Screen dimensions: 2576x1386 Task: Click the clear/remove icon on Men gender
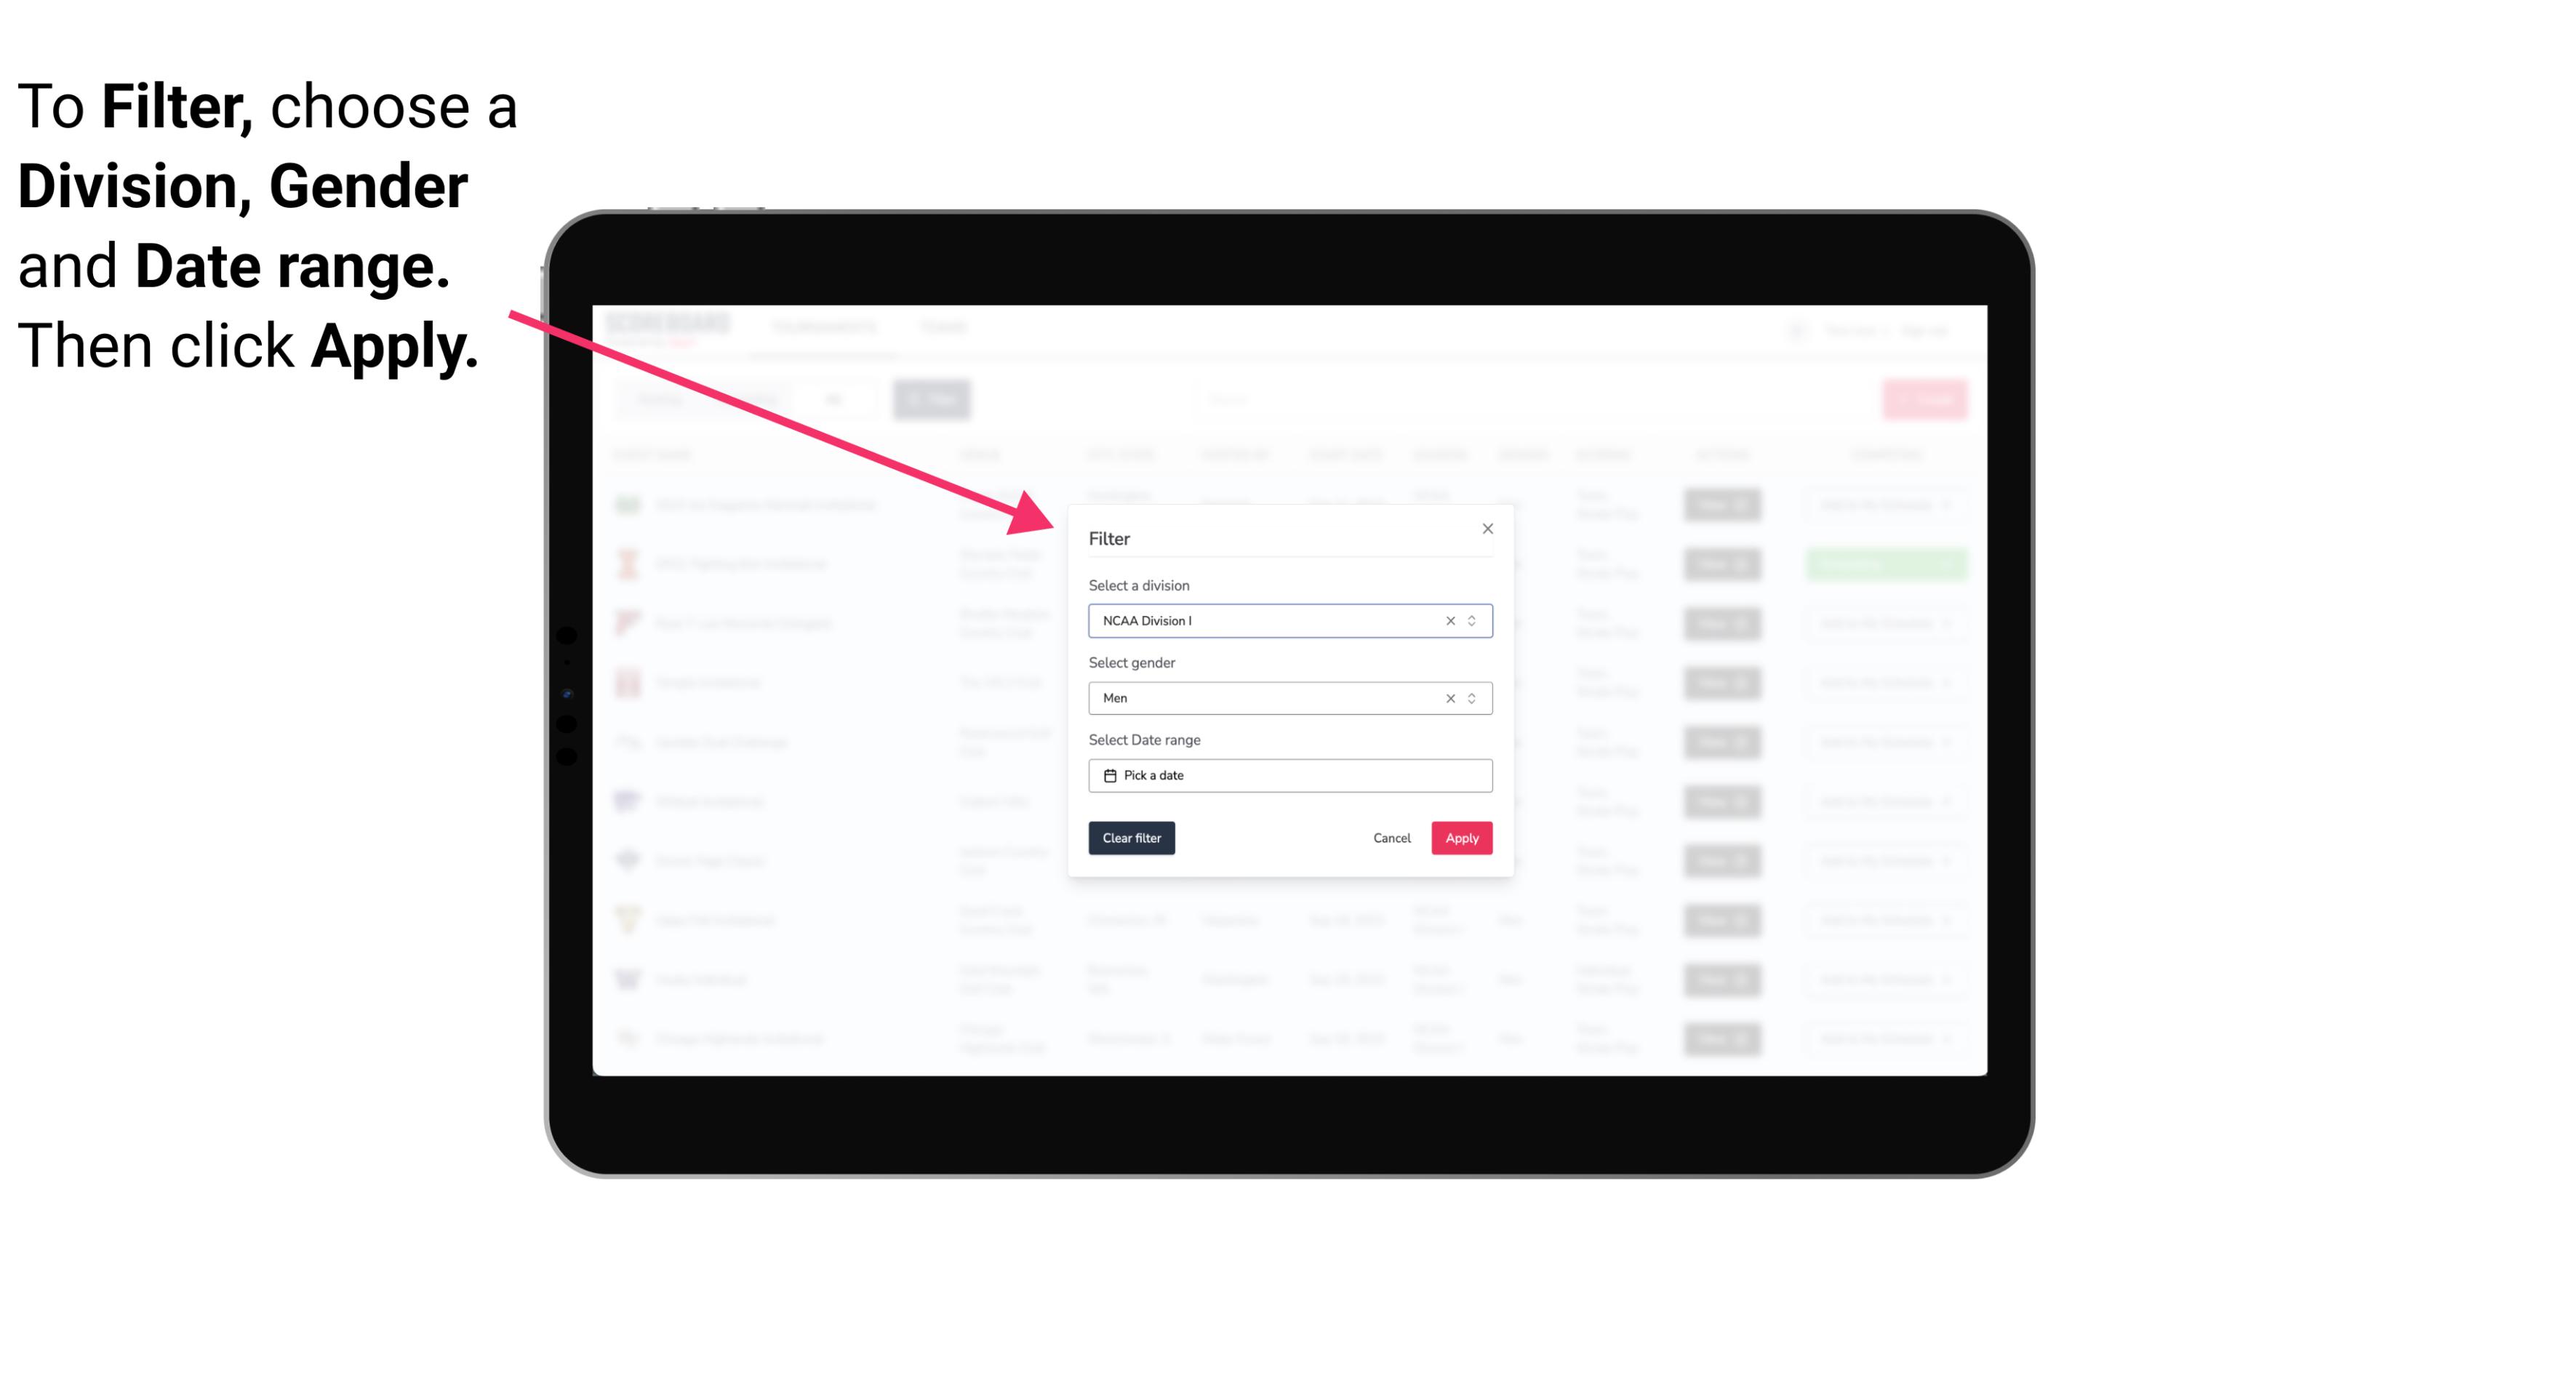click(x=1449, y=698)
